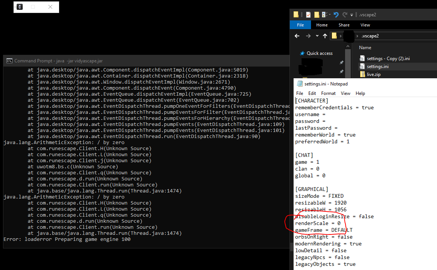Expand the breadcrumb chevron before .vscape2
Viewport: 437px width, 270px height.
[x=357, y=36]
